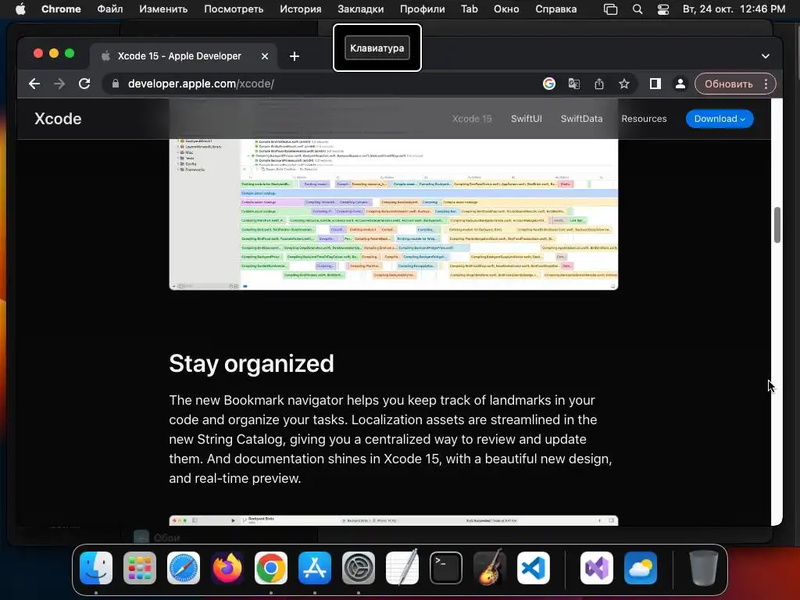
Task: Close the Xcode 15 tab
Action: 265,56
